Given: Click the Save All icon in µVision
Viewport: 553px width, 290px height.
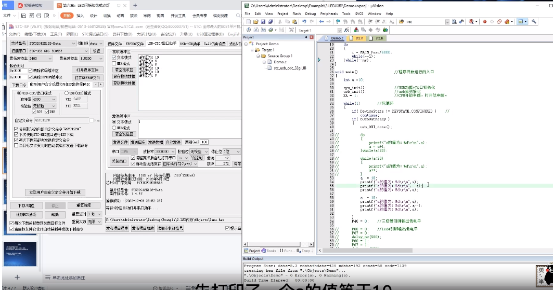Looking at the screenshot, I should pos(270,22).
